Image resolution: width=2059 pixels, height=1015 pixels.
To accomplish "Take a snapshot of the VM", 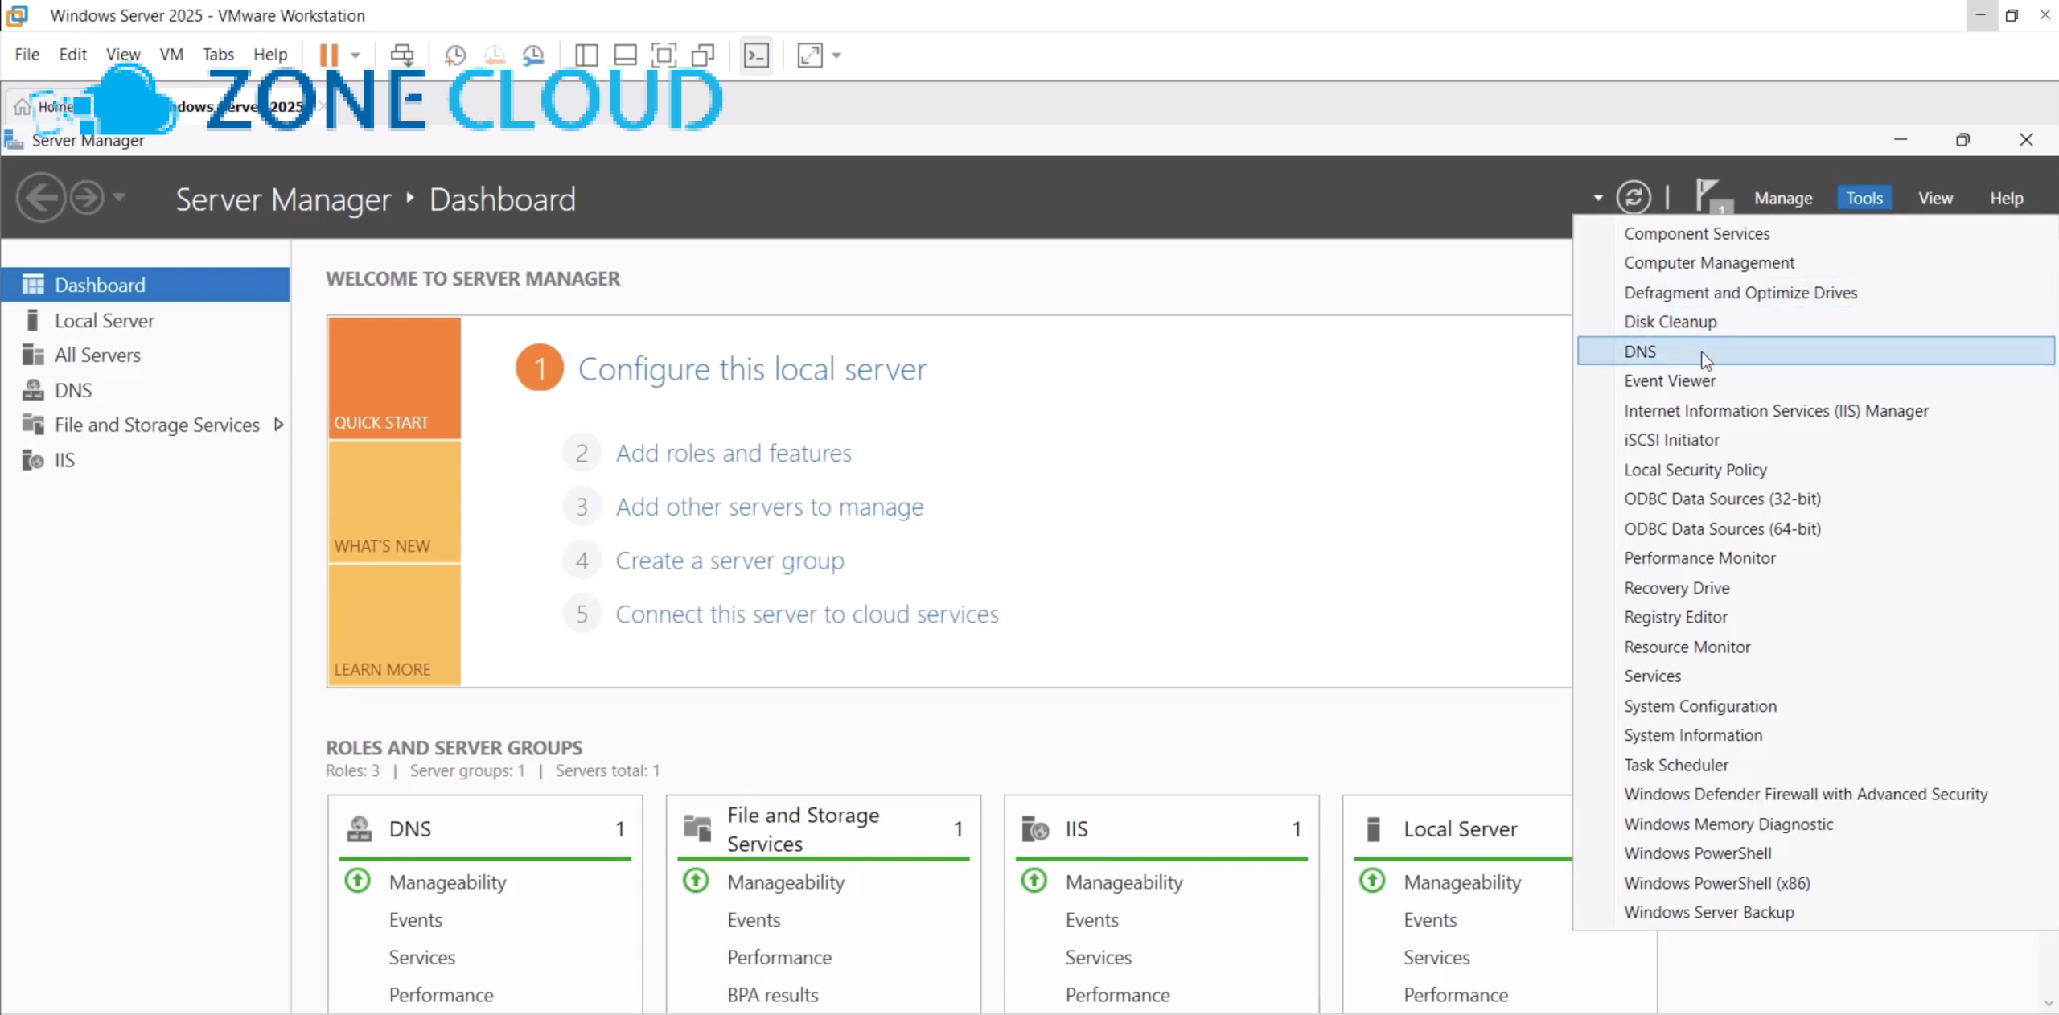I will click(x=455, y=55).
